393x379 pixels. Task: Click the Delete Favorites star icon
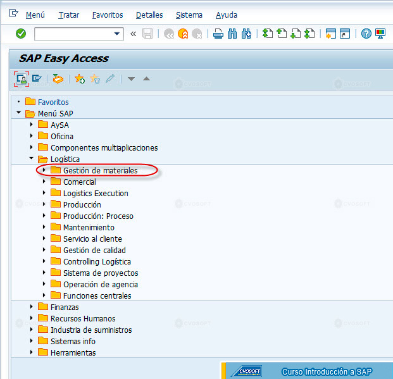pyautogui.click(x=95, y=78)
